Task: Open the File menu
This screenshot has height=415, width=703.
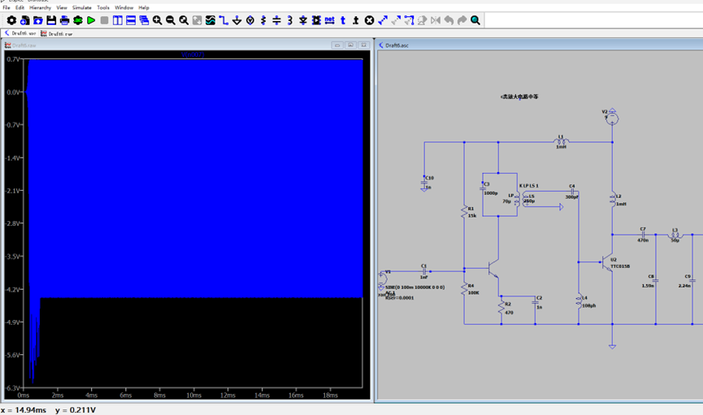Action: (x=7, y=7)
